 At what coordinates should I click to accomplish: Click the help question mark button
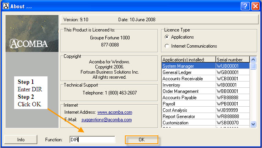[x=245, y=6]
